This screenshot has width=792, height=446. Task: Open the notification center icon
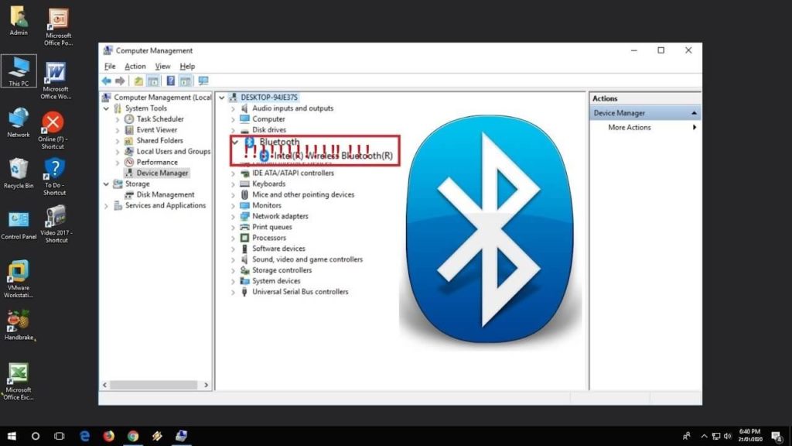tap(777, 436)
